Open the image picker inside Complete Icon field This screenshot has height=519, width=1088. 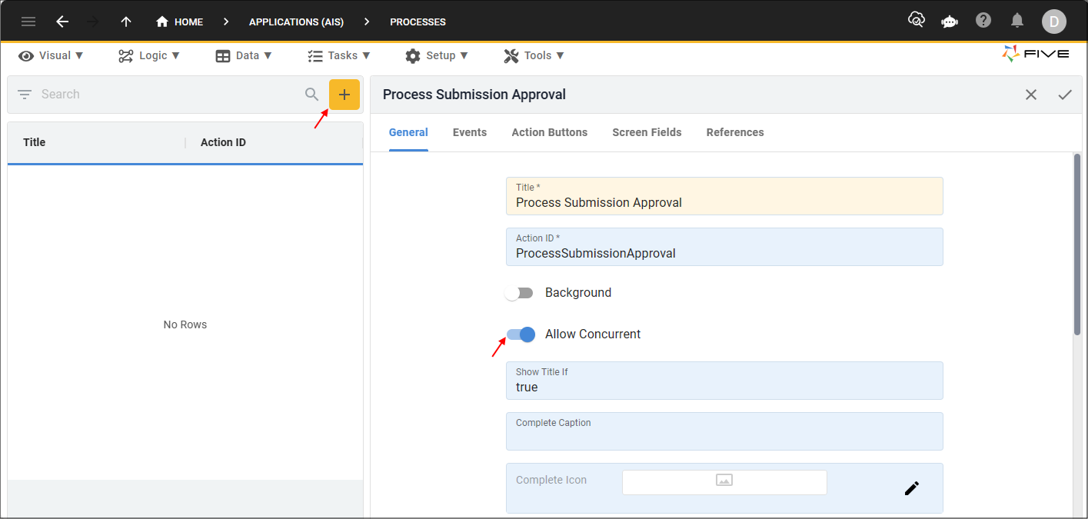(724, 481)
